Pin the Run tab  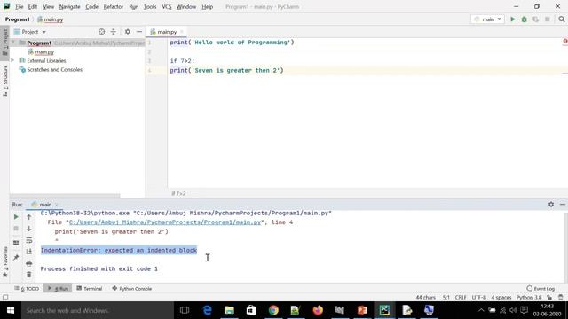(x=16, y=258)
